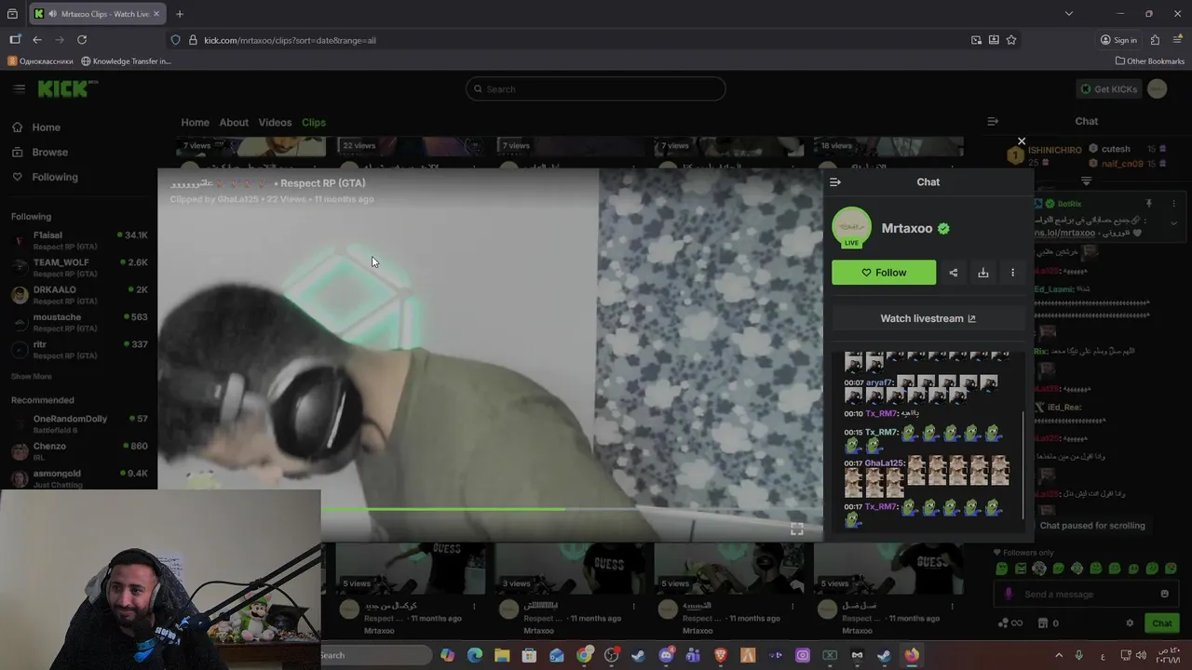Open the Other Bookmarks folder
This screenshot has width=1192, height=670.
point(1150,61)
